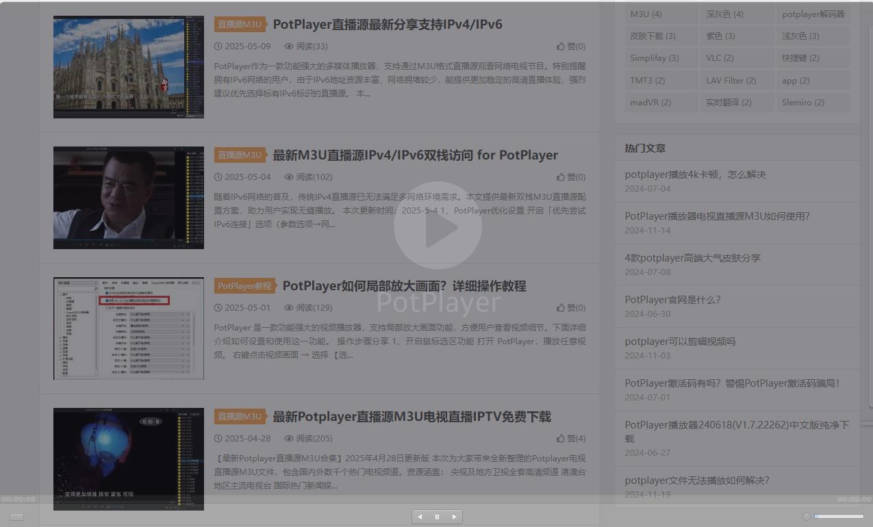Click the excerpt starting "PotPlayer作为一款功能强大的多媒体播放器"
This screenshot has height=527, width=873.
tap(400, 79)
